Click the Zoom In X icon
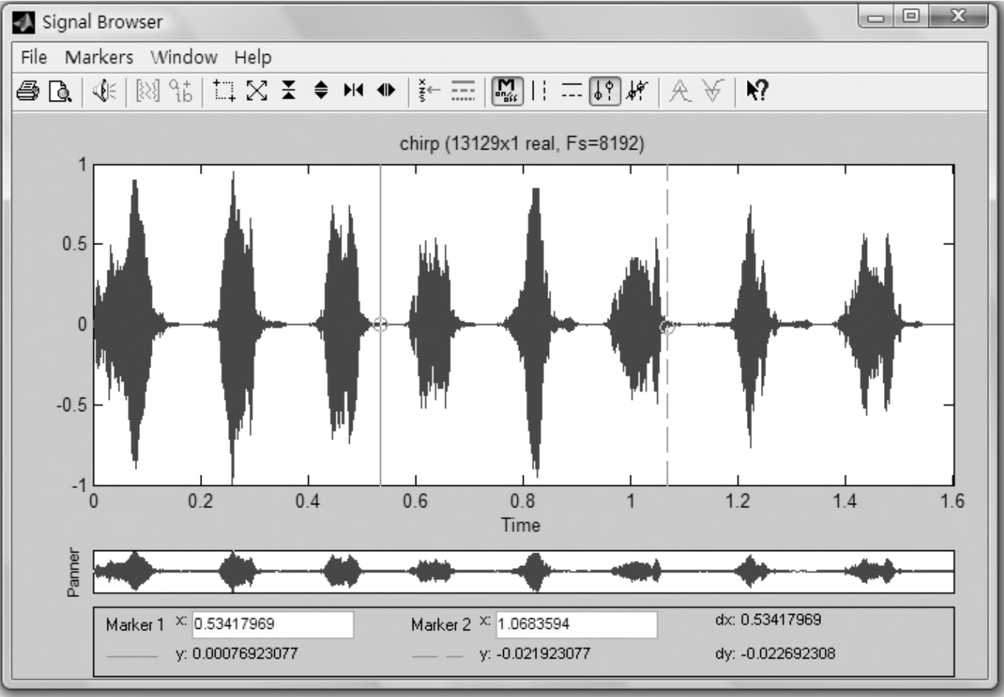The width and height of the screenshot is (1004, 697). 353,91
